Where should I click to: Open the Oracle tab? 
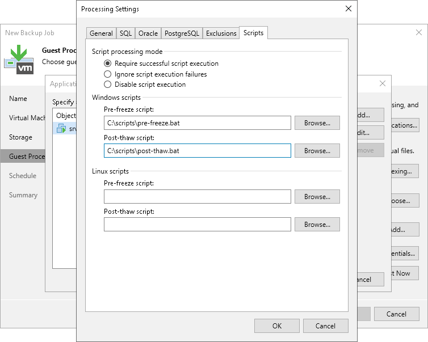tap(148, 33)
